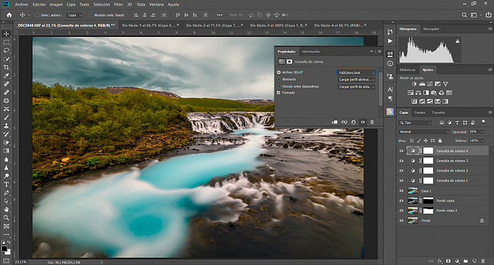494x265 pixels.
Task: Toggle the Selec. autom. checkbox
Action: [37, 15]
